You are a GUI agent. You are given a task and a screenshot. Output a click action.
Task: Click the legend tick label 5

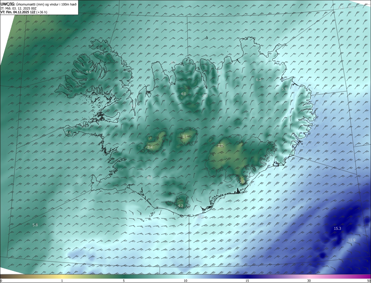click(x=124, y=281)
